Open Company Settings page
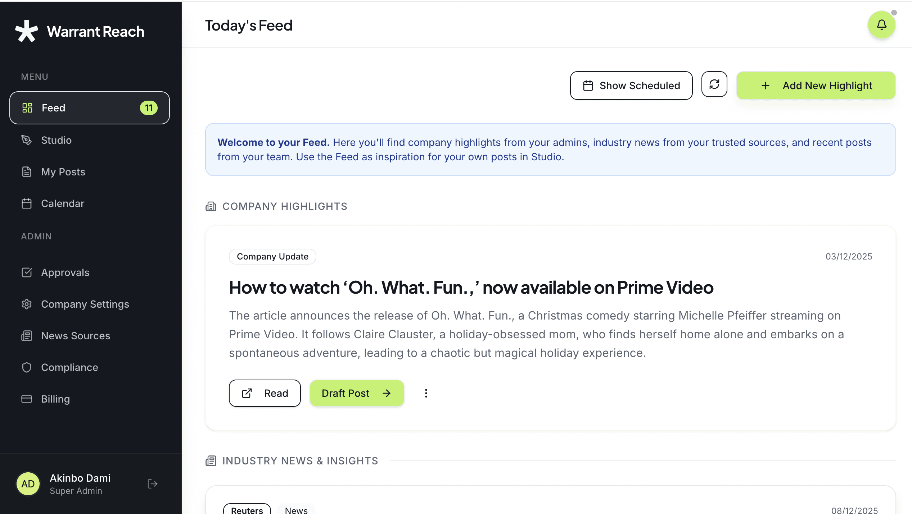This screenshot has height=514, width=912. coord(85,304)
